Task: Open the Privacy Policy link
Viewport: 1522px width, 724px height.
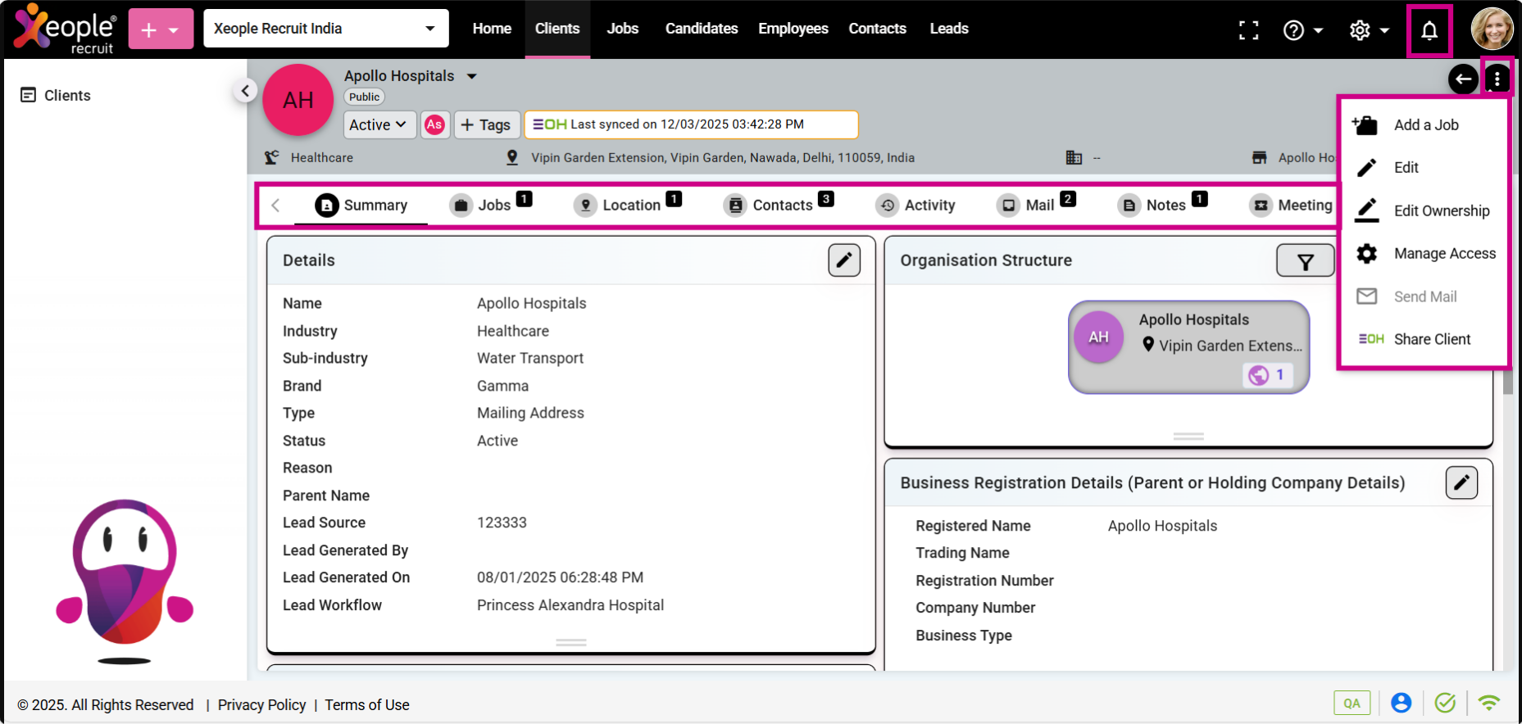Action: pos(261,705)
